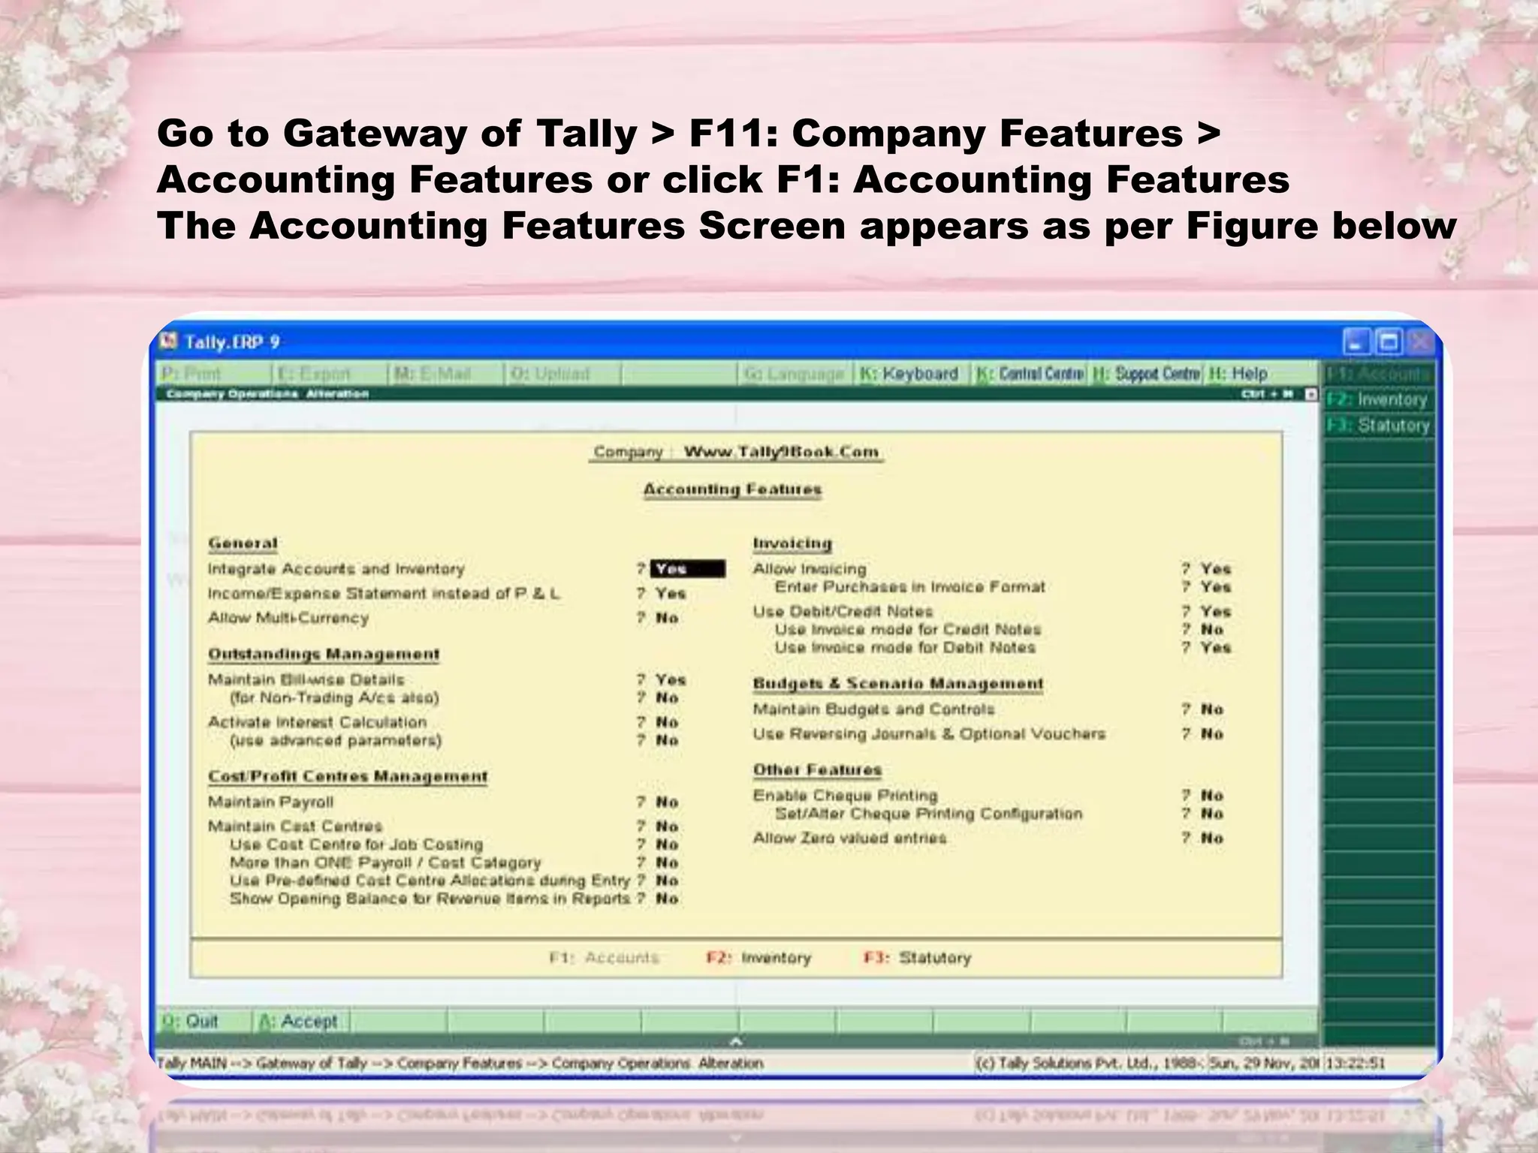Toggle Maintain Bill-wise Details value
The width and height of the screenshot is (1538, 1153).
point(670,679)
